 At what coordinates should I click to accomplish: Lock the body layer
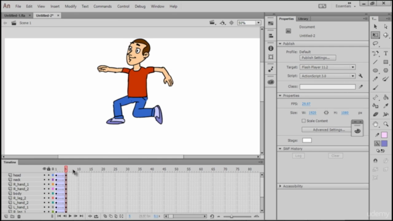(x=49, y=193)
